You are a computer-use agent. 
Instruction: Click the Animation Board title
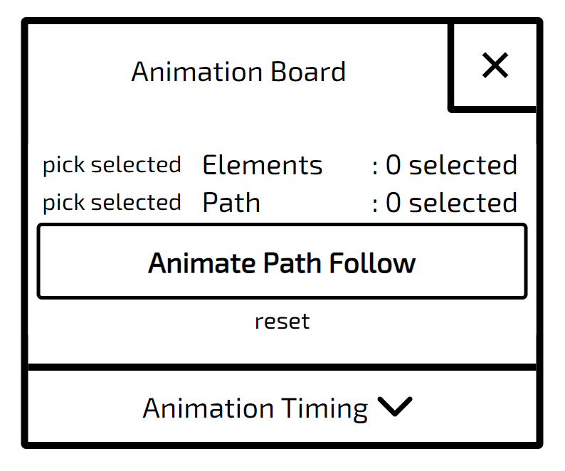[238, 72]
